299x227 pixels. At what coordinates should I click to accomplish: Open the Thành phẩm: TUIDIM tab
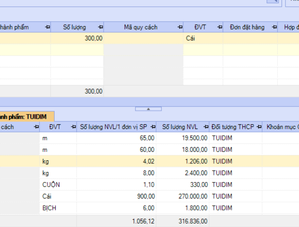(x=25, y=116)
